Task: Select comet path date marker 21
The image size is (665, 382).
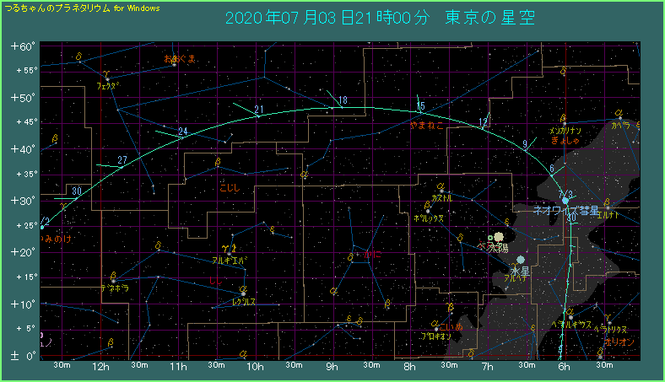Action: [258, 110]
